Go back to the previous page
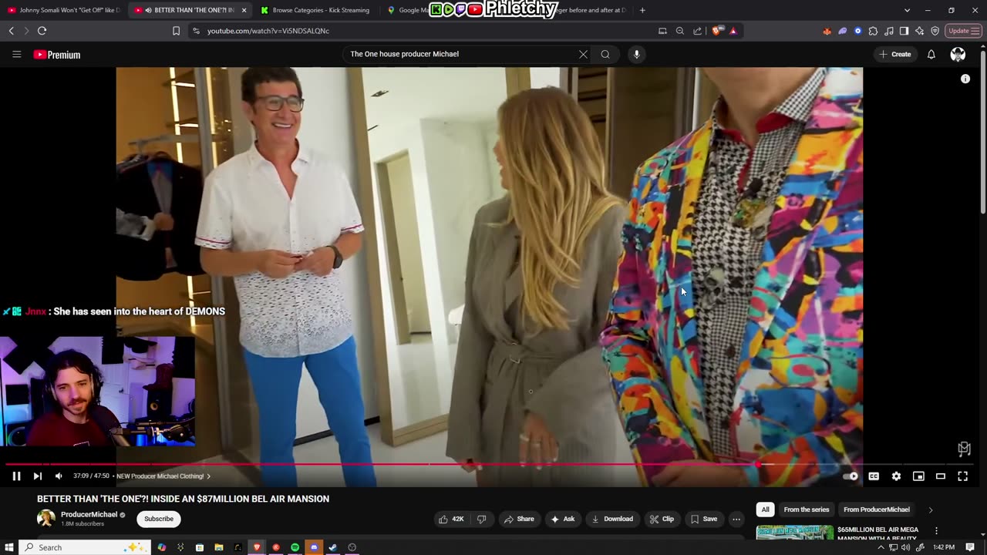Image resolution: width=987 pixels, height=555 pixels. point(11,31)
